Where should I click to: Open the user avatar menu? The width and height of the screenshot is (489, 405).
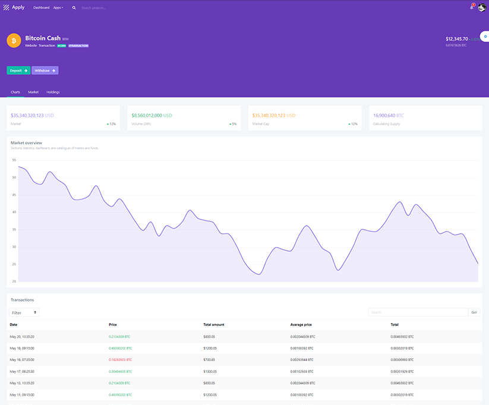click(x=482, y=7)
